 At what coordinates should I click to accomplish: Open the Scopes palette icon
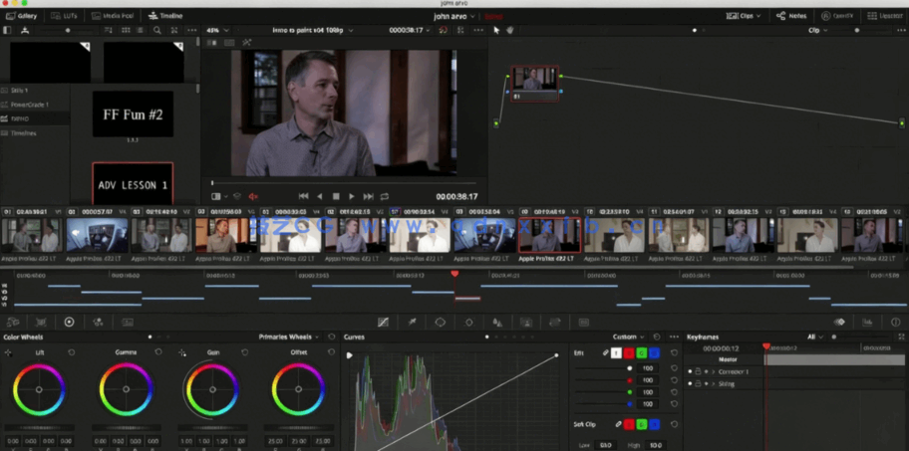(867, 322)
